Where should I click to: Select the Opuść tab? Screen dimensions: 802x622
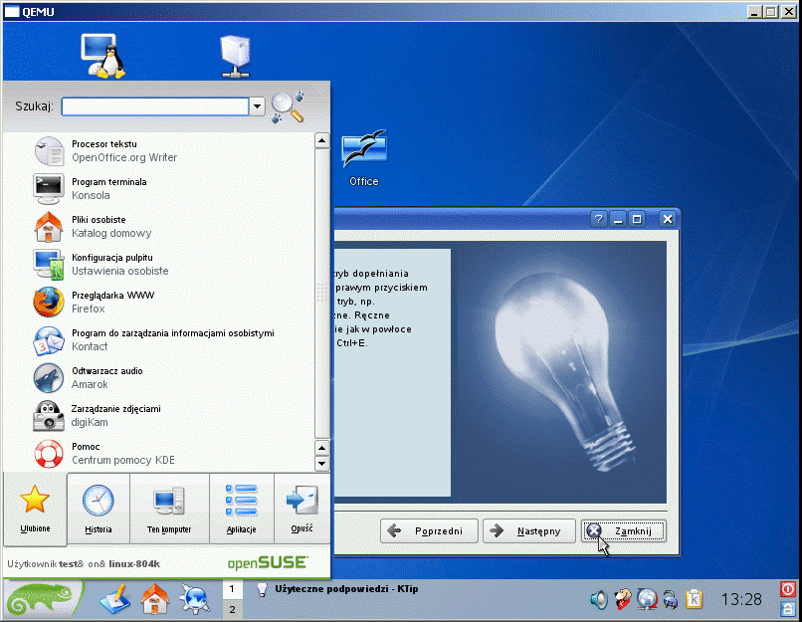click(x=301, y=508)
